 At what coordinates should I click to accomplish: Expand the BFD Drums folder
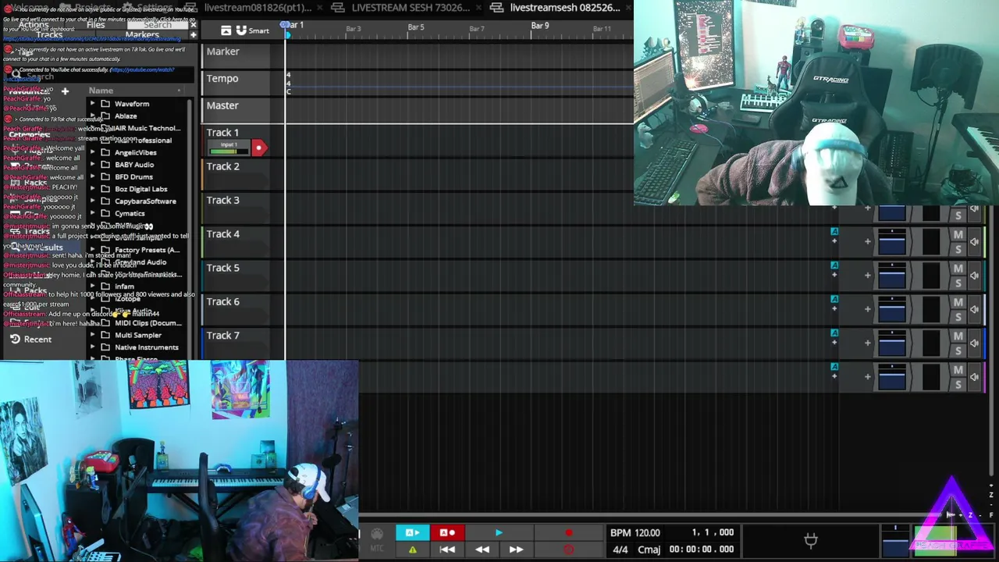point(93,177)
